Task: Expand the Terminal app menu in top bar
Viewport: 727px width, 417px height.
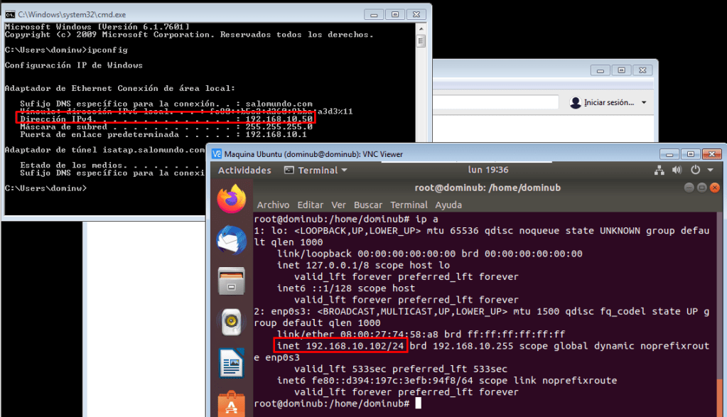Action: point(316,170)
